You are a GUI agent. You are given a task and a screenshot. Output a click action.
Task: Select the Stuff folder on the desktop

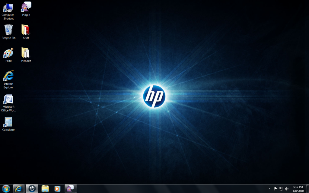coord(26,32)
